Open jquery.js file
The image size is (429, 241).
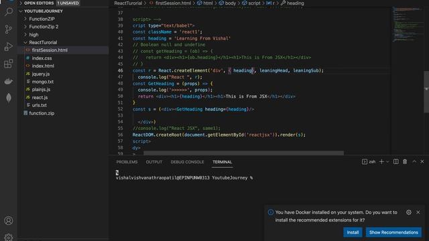click(x=40, y=74)
